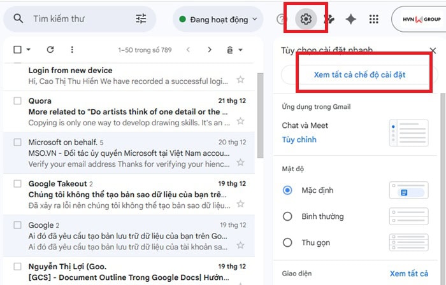Star the Login from new device email

click(x=241, y=80)
